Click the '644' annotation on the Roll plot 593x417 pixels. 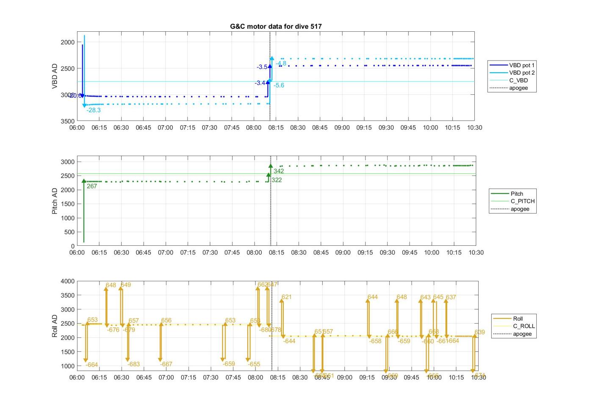tap(373, 297)
